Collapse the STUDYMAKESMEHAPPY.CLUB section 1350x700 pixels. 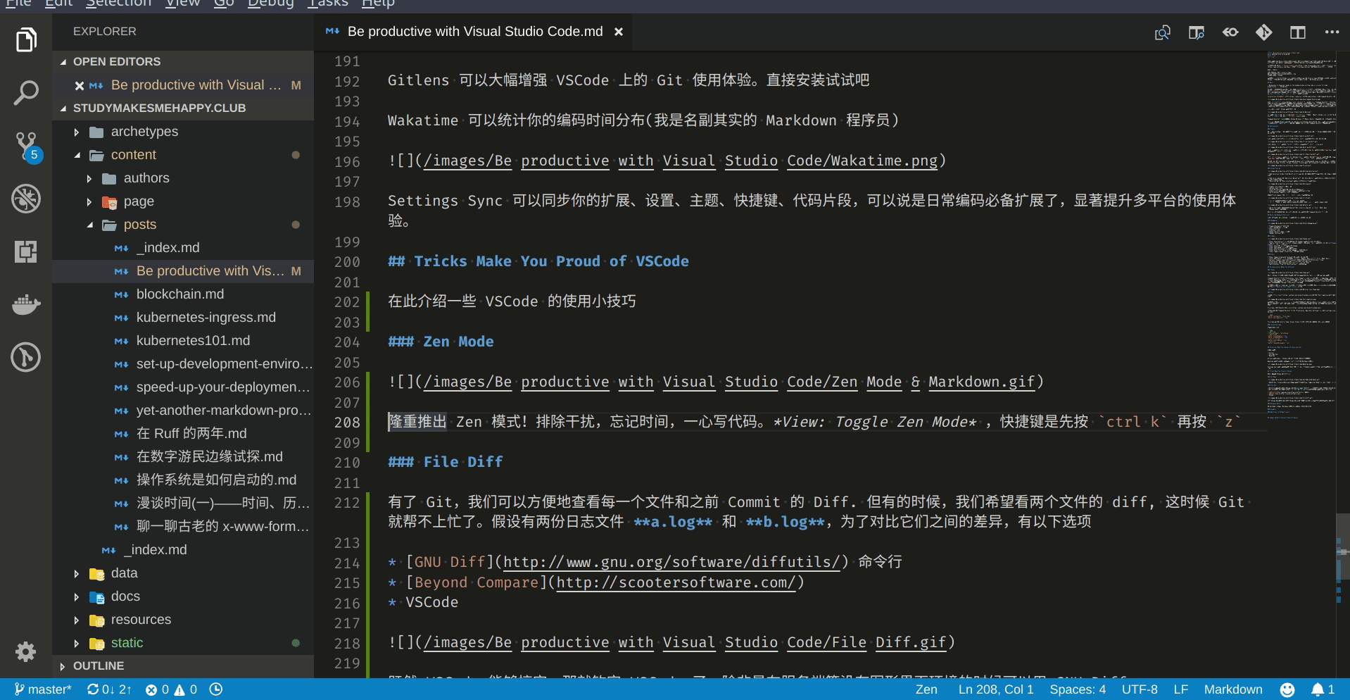coord(183,108)
